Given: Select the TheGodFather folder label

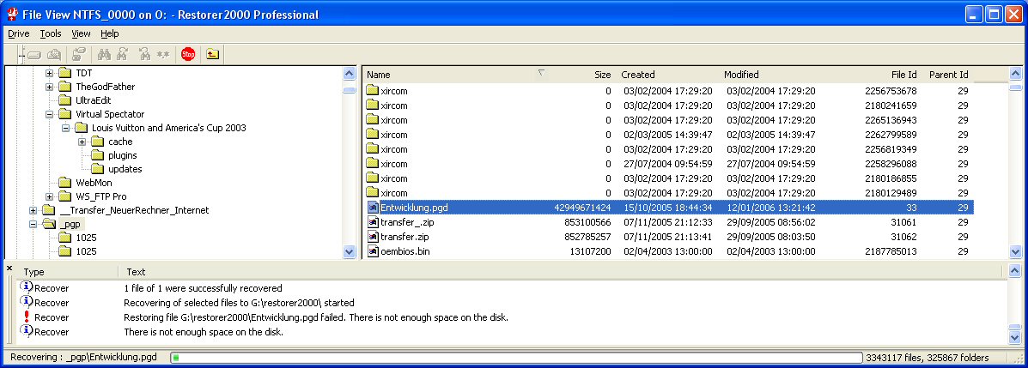Looking at the screenshot, I should (105, 87).
